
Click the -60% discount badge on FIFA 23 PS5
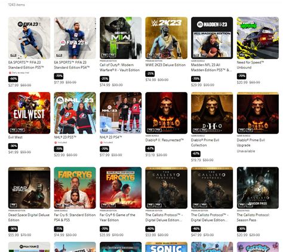click(x=13, y=79)
